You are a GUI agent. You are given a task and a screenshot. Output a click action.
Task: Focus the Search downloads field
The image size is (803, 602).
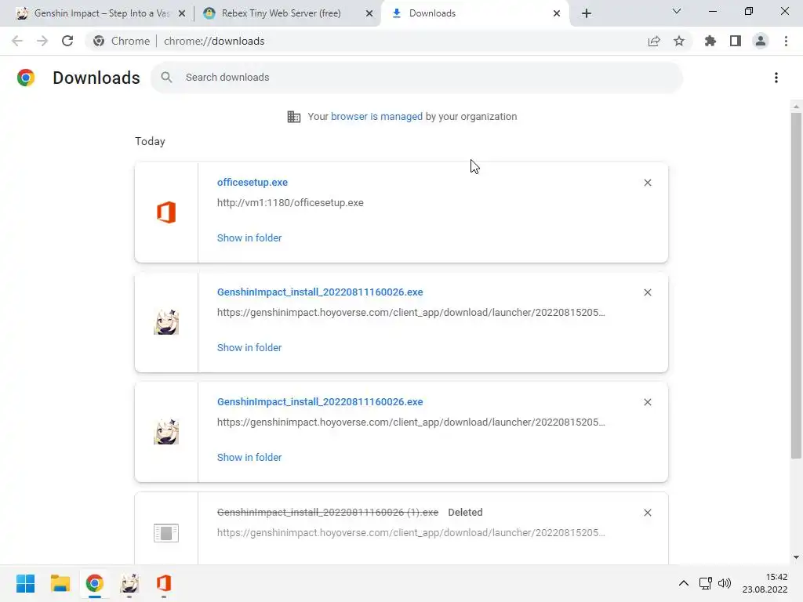pos(417,78)
